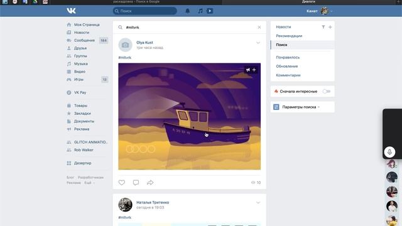Click the microphone button on right
Screen dimensions: 402x226
pyautogui.click(x=389, y=152)
